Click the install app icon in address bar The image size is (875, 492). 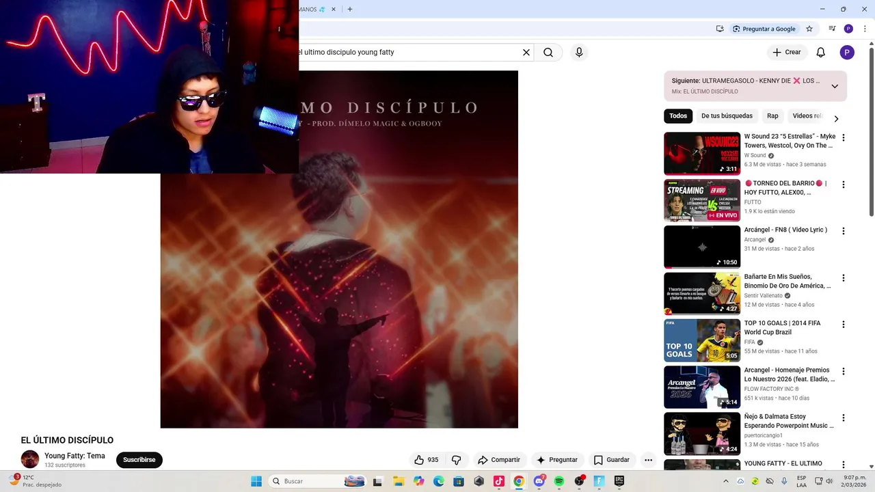pos(720,29)
